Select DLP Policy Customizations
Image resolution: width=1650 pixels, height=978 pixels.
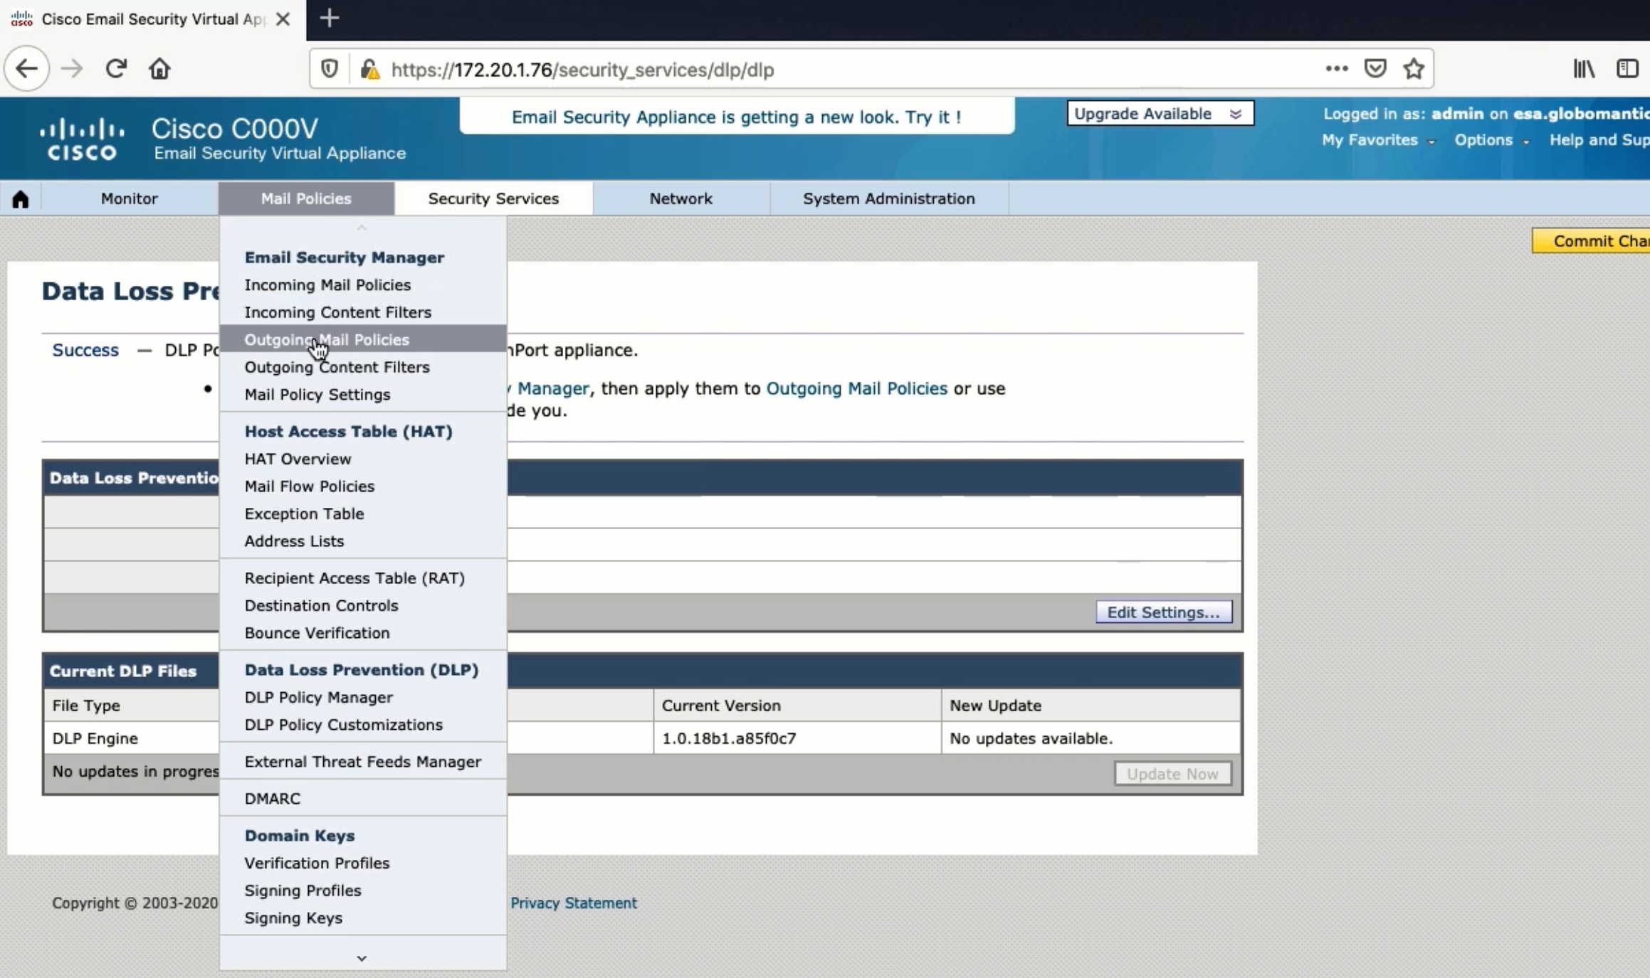[343, 724]
